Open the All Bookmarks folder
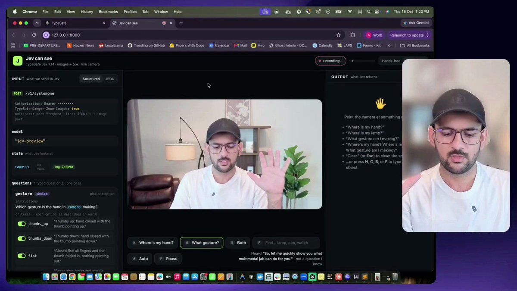 tap(415, 45)
